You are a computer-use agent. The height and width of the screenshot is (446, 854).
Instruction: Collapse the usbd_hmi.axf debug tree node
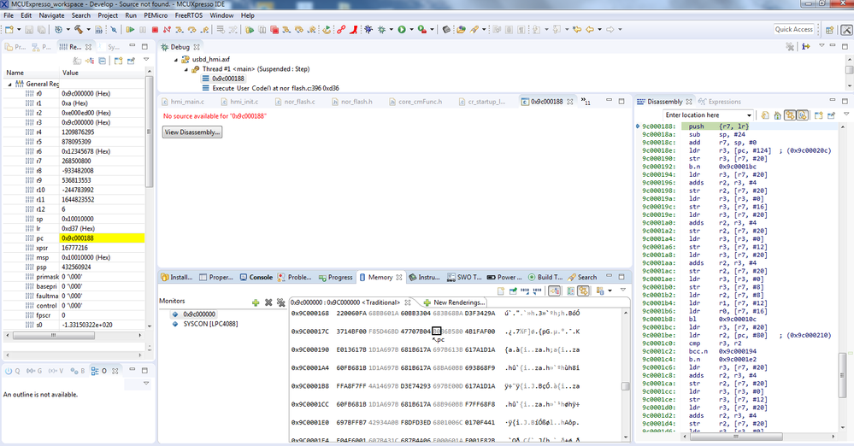pos(176,59)
